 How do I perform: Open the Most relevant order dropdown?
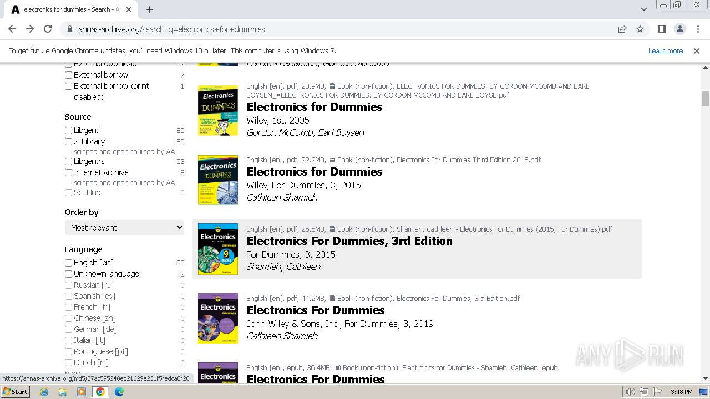(x=124, y=228)
